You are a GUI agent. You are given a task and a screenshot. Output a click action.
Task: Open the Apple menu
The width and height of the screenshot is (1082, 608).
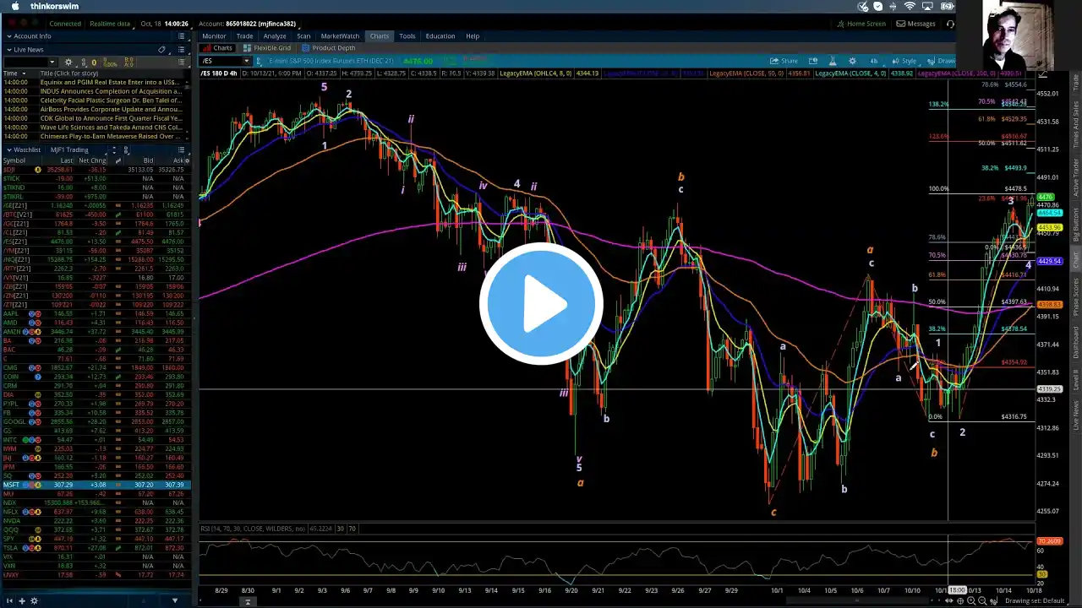pyautogui.click(x=17, y=6)
